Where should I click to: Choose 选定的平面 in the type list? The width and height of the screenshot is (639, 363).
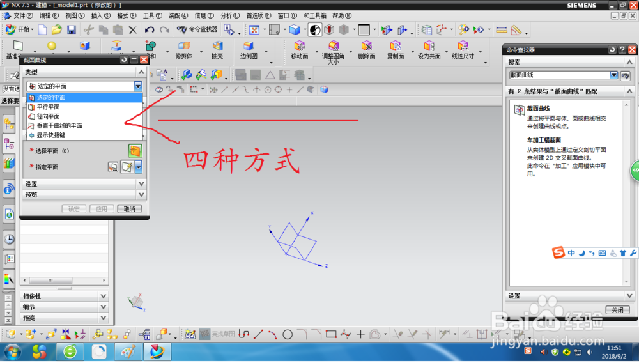84,97
